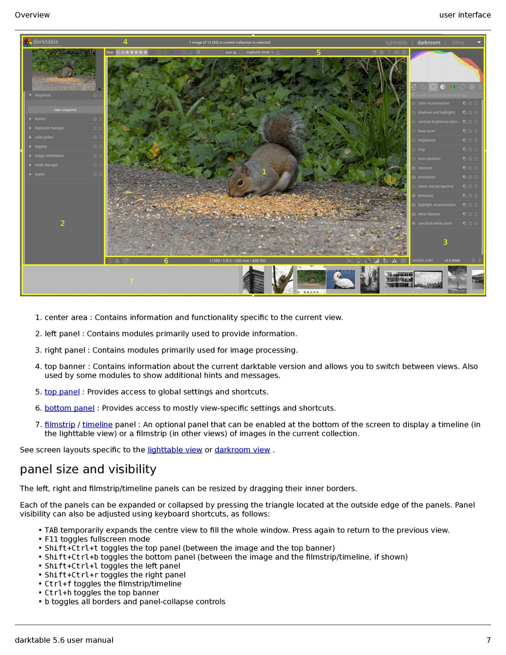Toggle the tone equalizer module power
The width and height of the screenshot is (506, 655).
click(x=414, y=159)
